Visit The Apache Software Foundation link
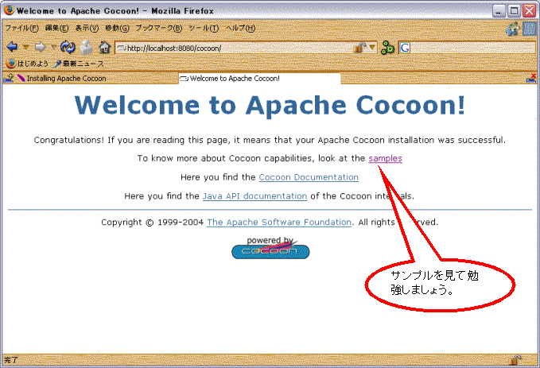 279,223
